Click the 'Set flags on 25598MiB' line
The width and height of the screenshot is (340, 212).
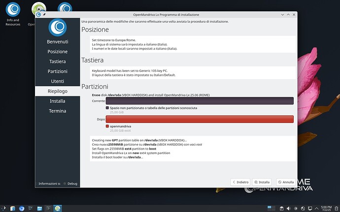pyautogui.click(x=124, y=149)
